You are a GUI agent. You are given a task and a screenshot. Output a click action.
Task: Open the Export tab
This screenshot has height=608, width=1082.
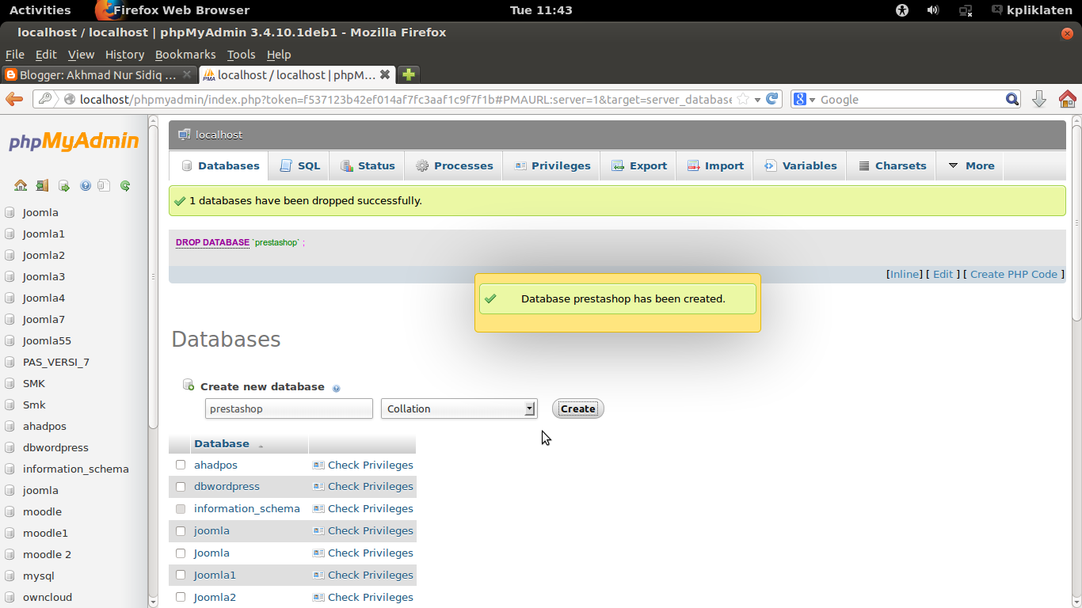638,165
